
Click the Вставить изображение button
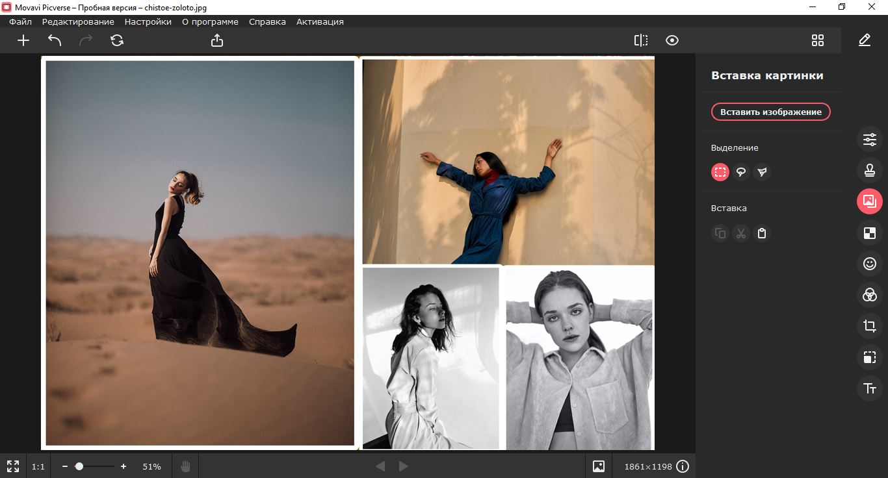point(771,112)
